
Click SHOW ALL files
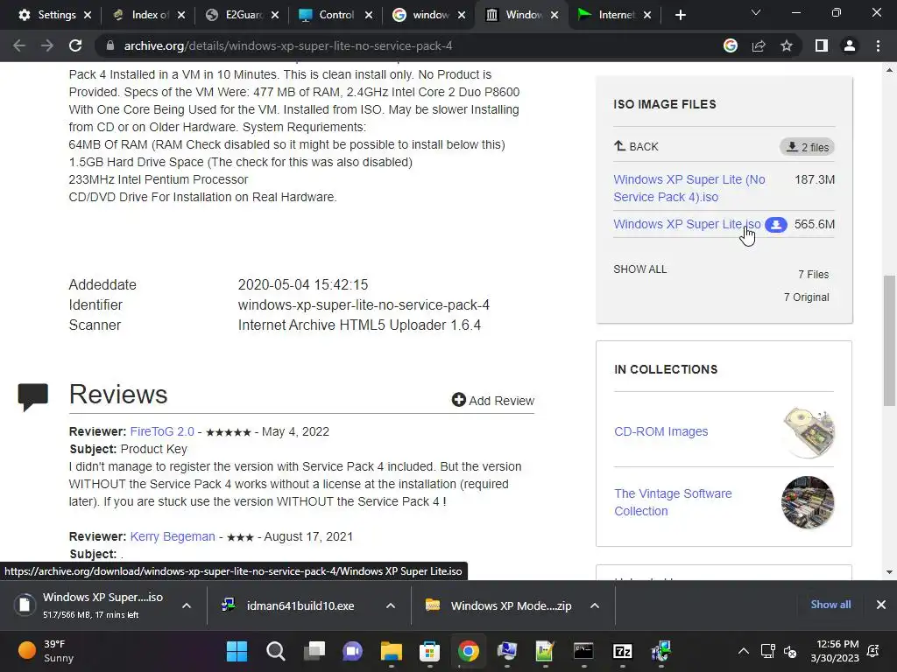640,269
